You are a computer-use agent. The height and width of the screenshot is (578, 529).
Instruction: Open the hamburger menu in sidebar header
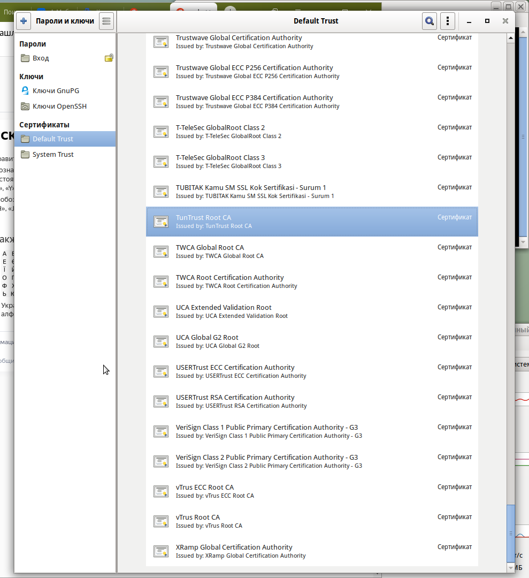pyautogui.click(x=106, y=21)
